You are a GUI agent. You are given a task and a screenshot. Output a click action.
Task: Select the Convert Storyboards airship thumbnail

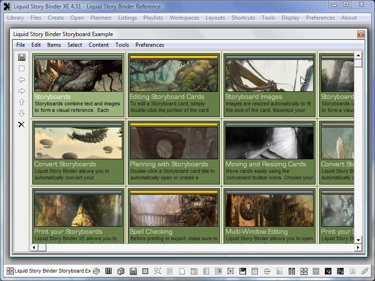coord(78,143)
